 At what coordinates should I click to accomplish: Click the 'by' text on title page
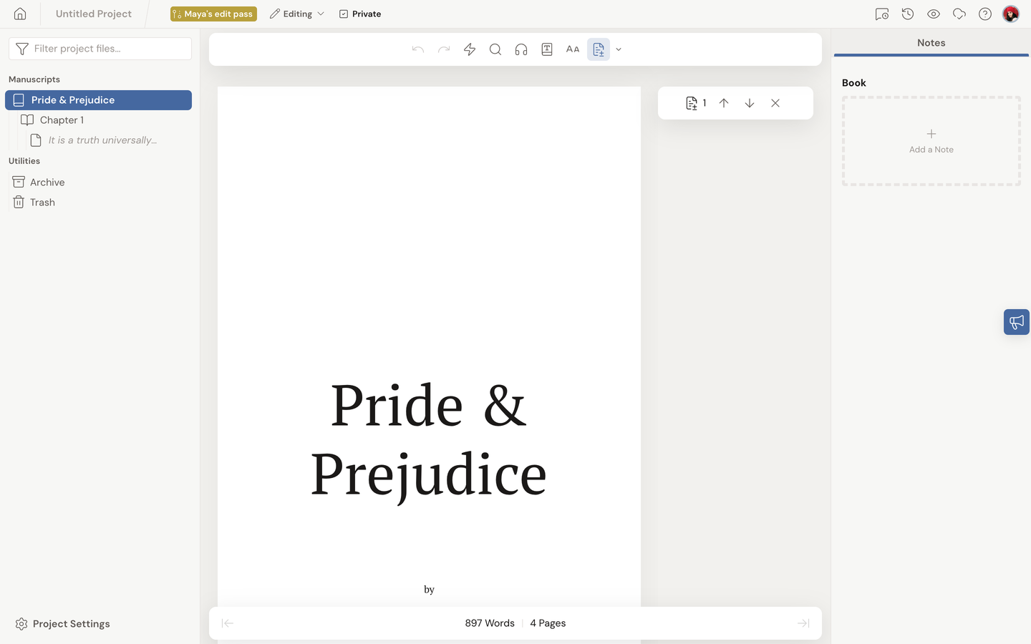pos(429,590)
